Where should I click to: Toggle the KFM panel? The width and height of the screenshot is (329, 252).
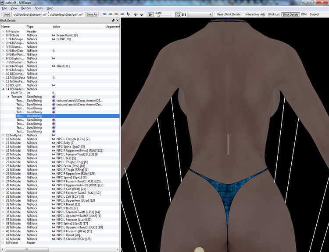pos(304,14)
